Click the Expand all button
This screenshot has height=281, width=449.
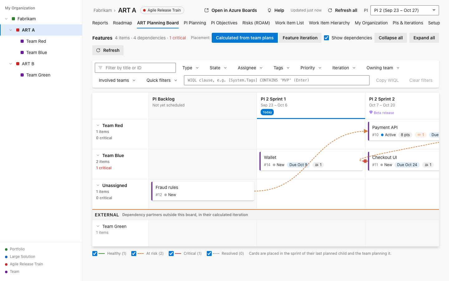[424, 38]
